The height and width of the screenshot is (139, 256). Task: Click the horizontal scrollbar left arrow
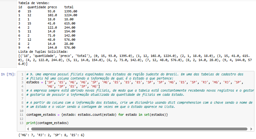28,129
